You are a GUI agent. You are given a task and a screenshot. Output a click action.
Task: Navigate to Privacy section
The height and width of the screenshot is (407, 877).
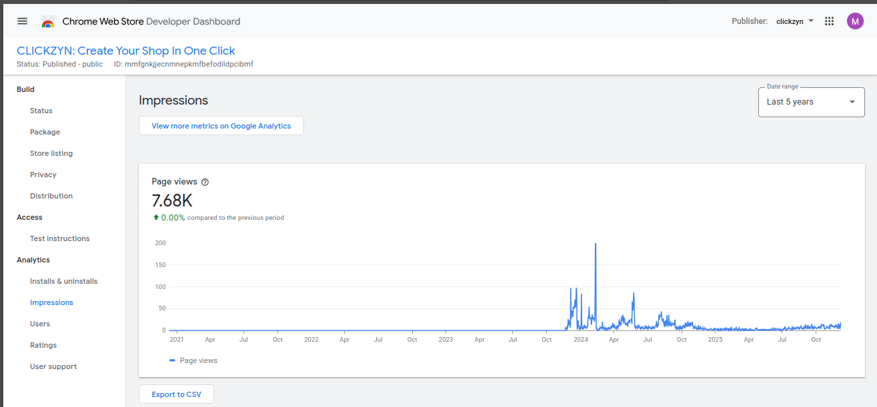pos(43,175)
